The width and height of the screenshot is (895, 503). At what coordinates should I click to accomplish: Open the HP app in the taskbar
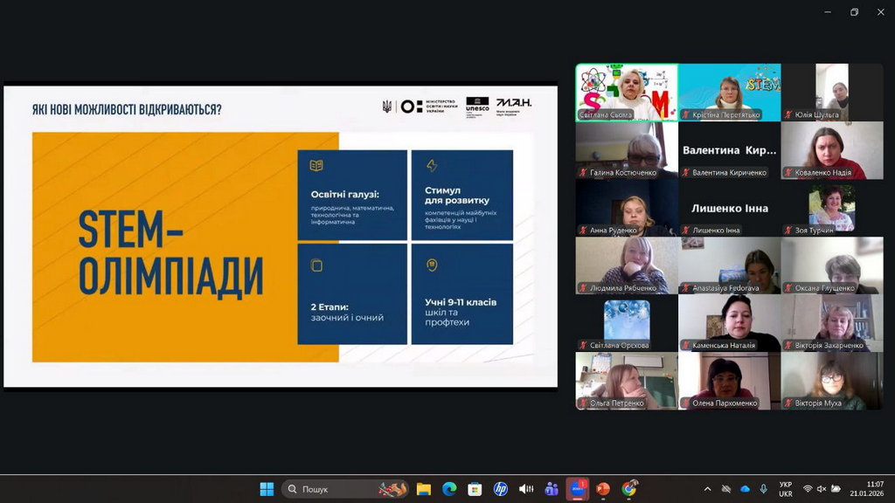tap(500, 489)
